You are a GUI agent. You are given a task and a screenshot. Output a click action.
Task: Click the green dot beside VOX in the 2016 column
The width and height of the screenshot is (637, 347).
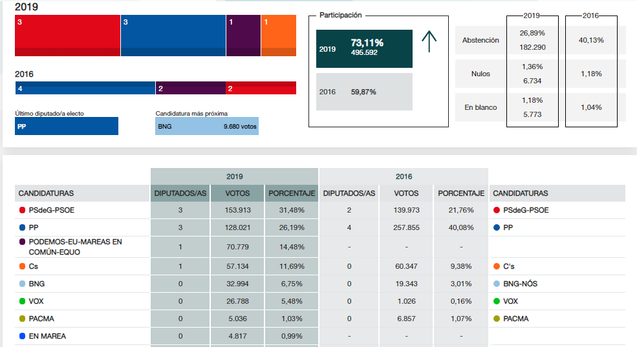click(x=497, y=302)
